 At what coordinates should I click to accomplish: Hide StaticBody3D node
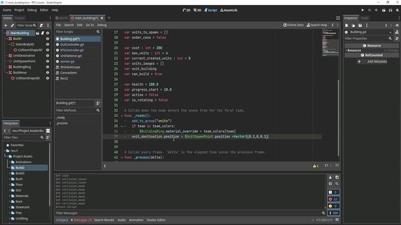[x=48, y=44]
